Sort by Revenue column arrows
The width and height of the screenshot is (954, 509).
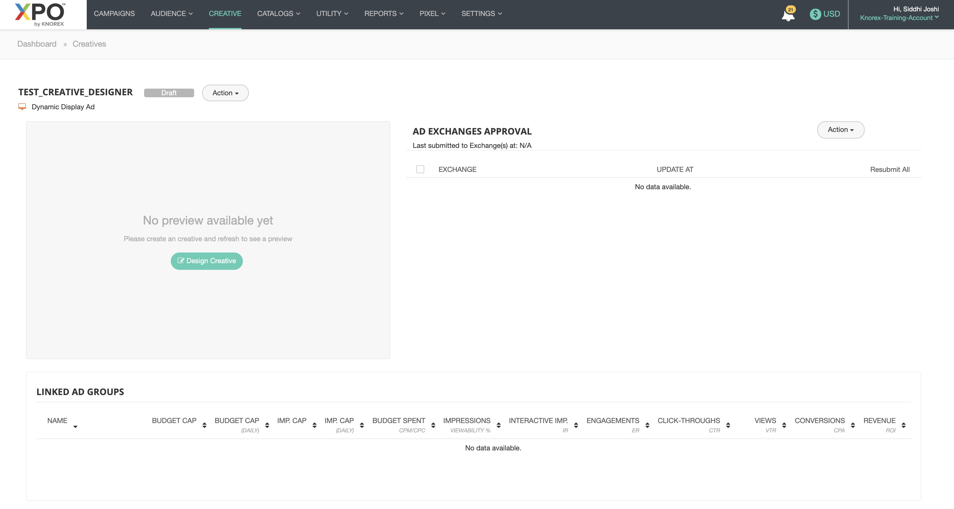pyautogui.click(x=903, y=425)
